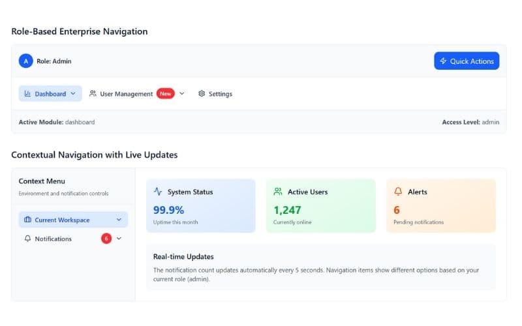Click the red New badge
This screenshot has height=326, width=522.
click(x=166, y=94)
